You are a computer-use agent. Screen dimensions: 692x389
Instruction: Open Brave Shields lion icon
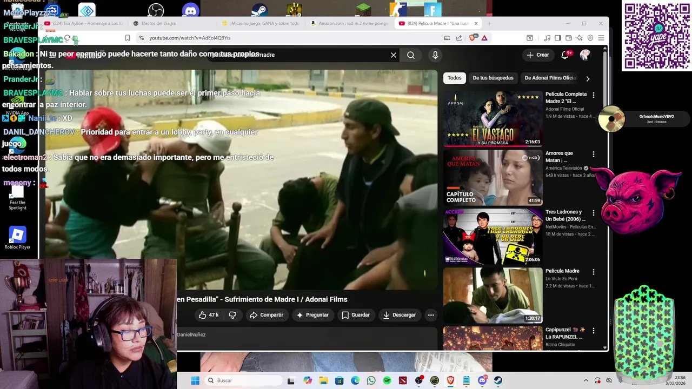(x=473, y=38)
